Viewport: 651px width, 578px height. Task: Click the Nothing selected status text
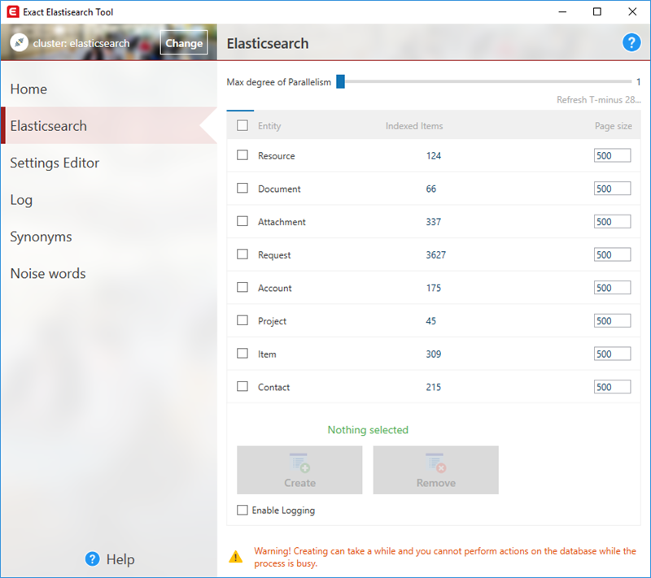click(368, 430)
